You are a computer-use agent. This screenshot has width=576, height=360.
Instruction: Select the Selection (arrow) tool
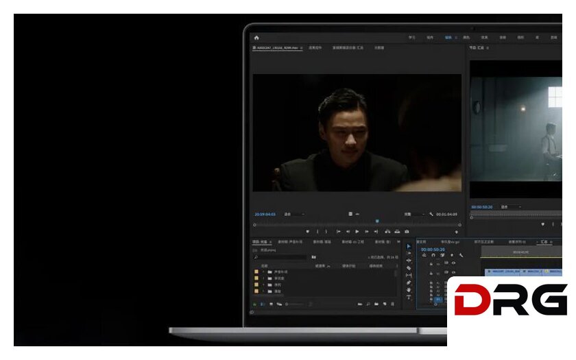click(x=409, y=246)
